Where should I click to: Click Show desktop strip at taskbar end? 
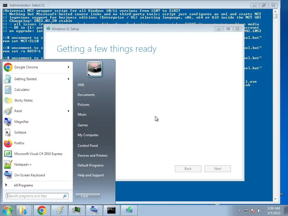(286, 210)
